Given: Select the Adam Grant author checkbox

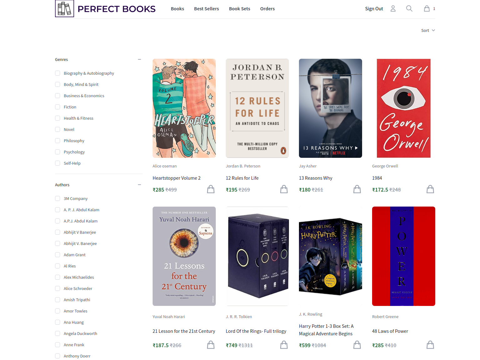Looking at the screenshot, I should click(58, 255).
